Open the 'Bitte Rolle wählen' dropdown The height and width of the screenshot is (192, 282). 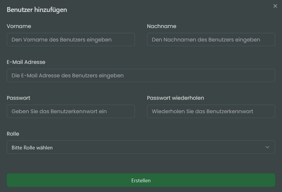(141, 147)
